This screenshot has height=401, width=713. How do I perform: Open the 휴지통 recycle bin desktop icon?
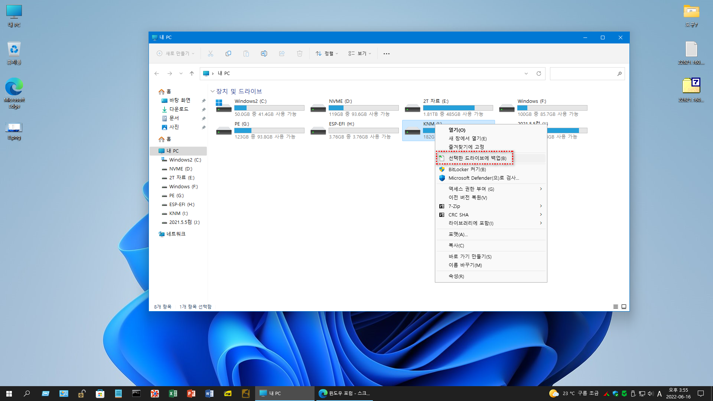coord(14,53)
